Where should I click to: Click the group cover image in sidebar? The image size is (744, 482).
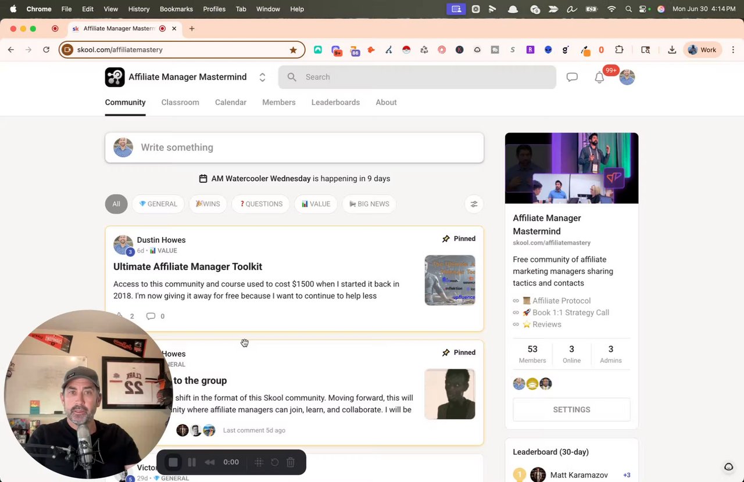click(x=571, y=168)
